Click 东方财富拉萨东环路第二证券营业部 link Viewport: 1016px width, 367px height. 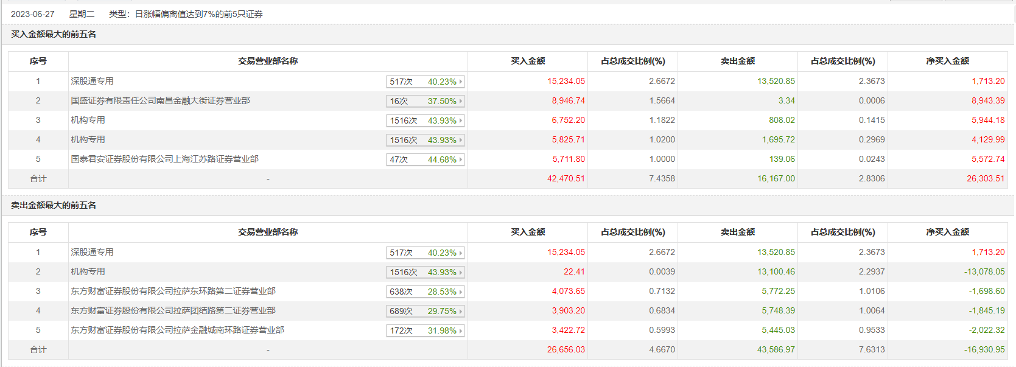click(x=173, y=291)
